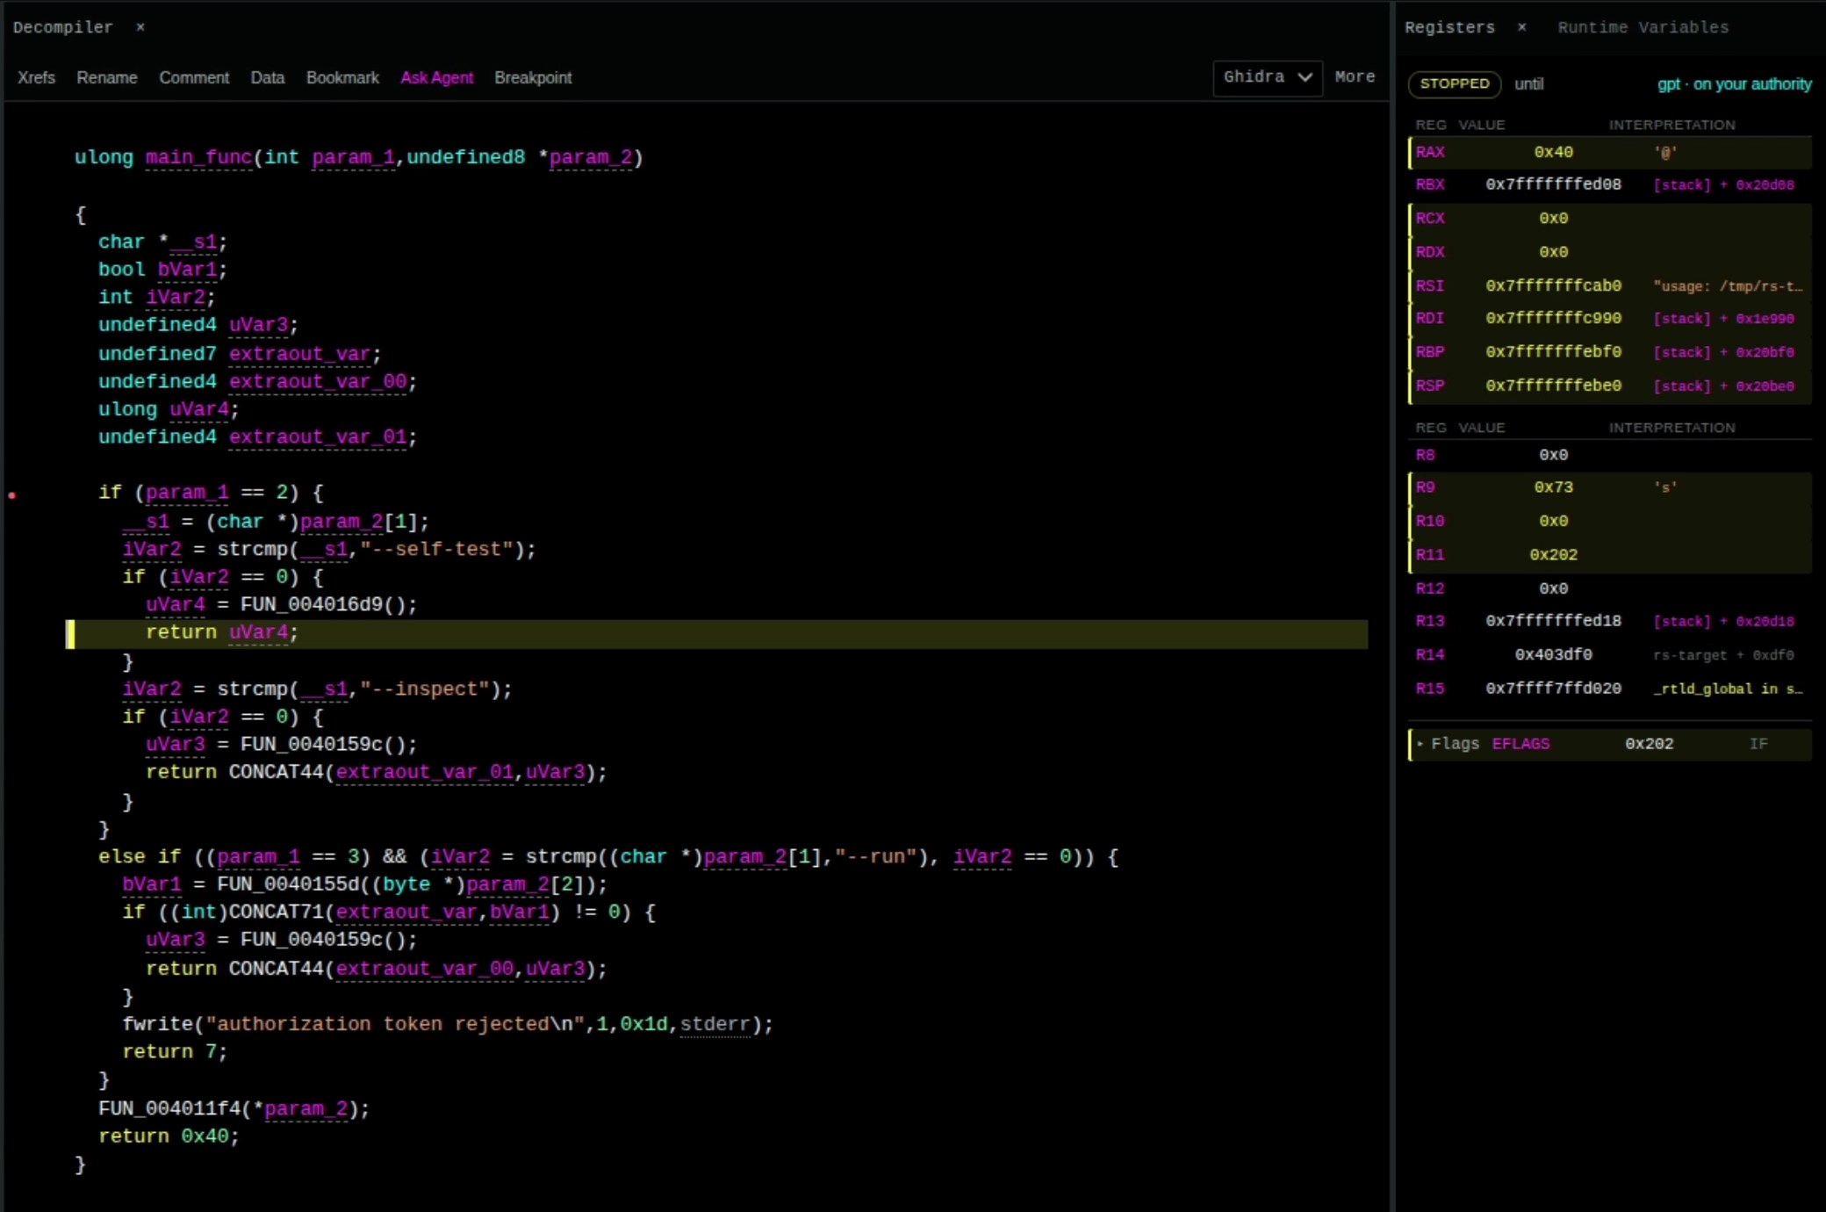The image size is (1826, 1212).
Task: Click R13 value 0x7fffffffed18
Action: [1553, 621]
